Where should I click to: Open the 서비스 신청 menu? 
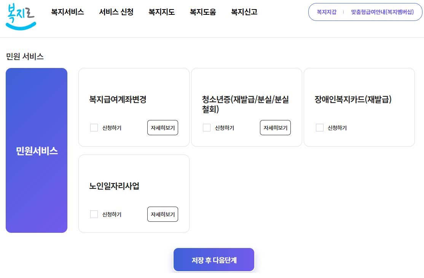116,12
